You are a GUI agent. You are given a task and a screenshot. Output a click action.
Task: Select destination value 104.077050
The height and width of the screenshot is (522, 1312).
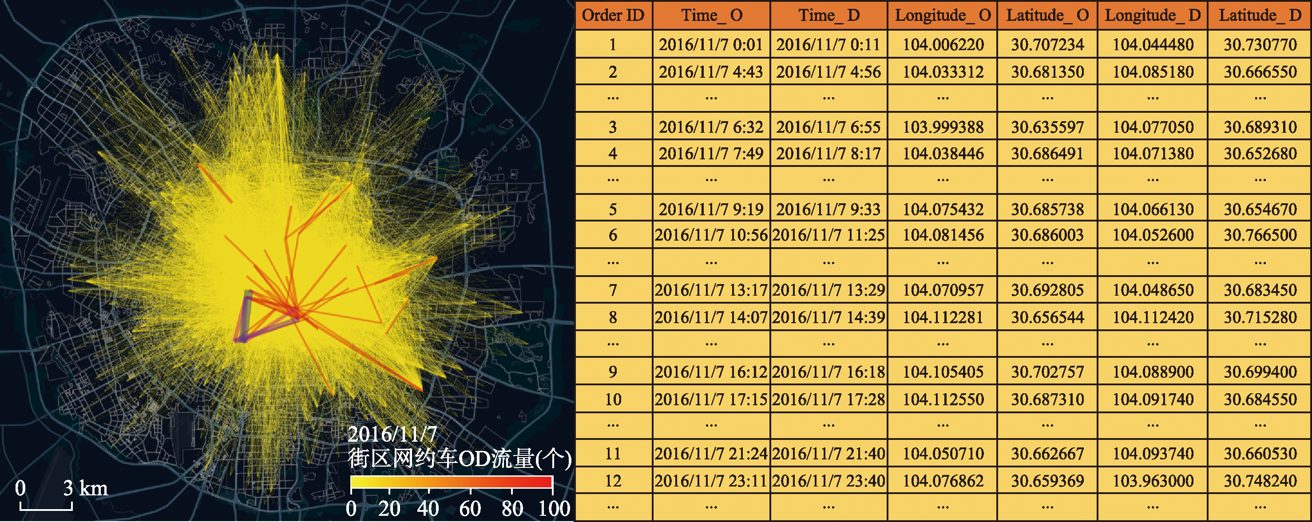pyautogui.click(x=1153, y=127)
